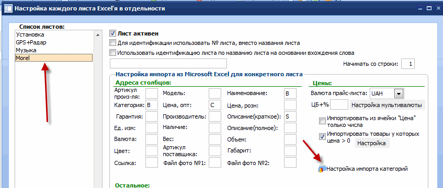Click the 'Цены:' heading text
The image size is (443, 188).
coord(322,83)
